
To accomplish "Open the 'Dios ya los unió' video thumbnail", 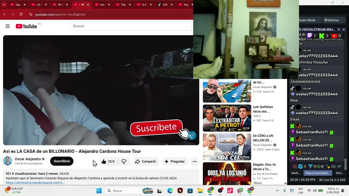I will pos(227,174).
